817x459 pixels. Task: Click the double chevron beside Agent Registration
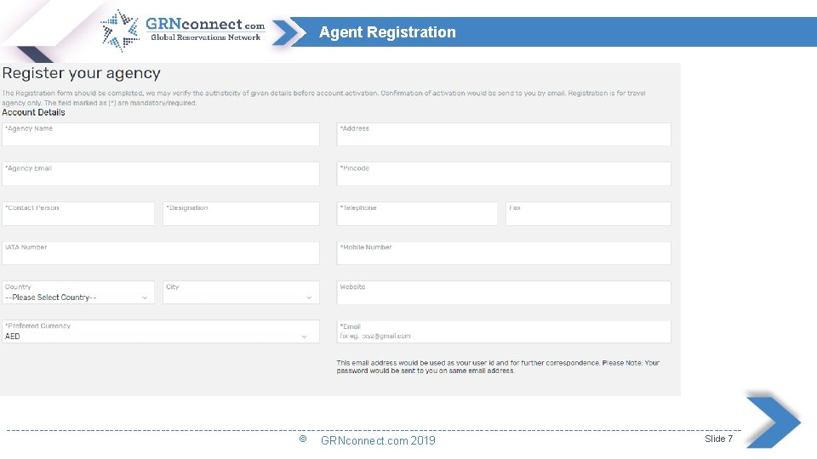click(x=290, y=32)
